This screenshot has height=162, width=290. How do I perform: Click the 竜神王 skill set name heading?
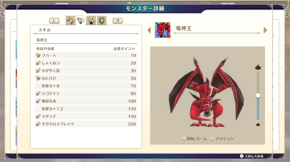click(x=42, y=40)
